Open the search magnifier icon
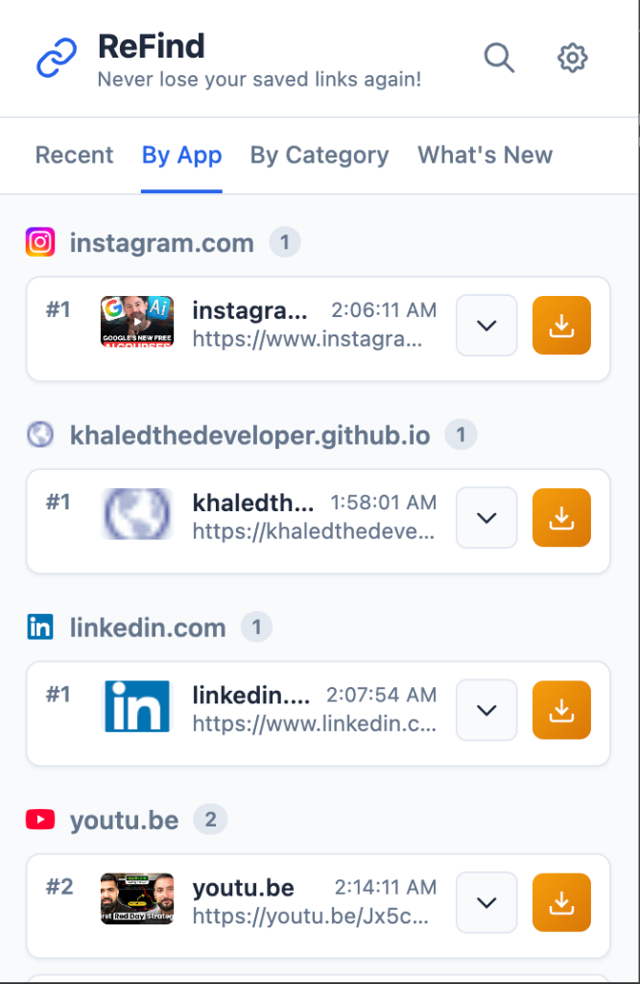 pos(499,58)
